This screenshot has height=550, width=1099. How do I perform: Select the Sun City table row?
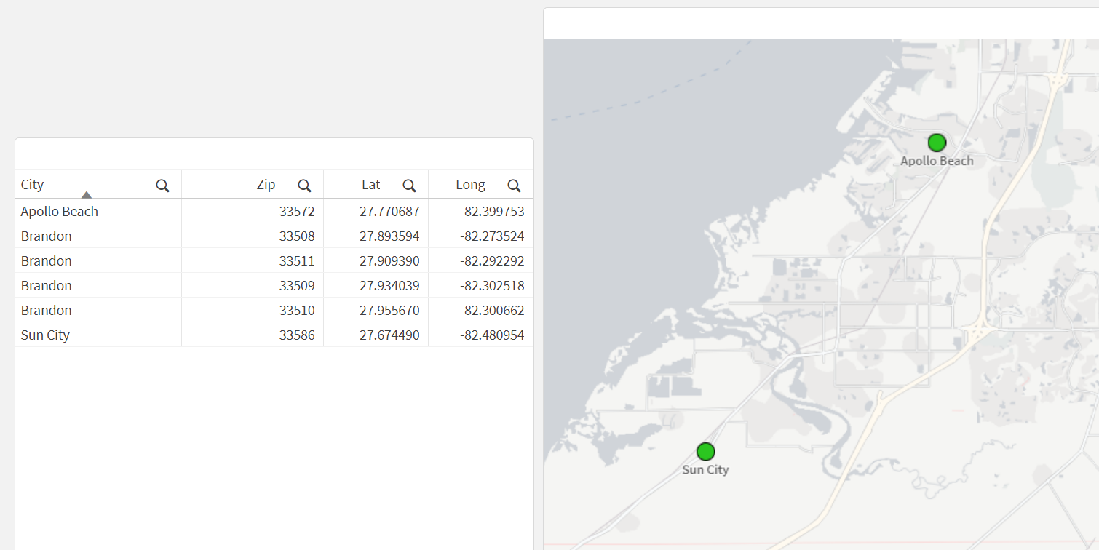45,335
